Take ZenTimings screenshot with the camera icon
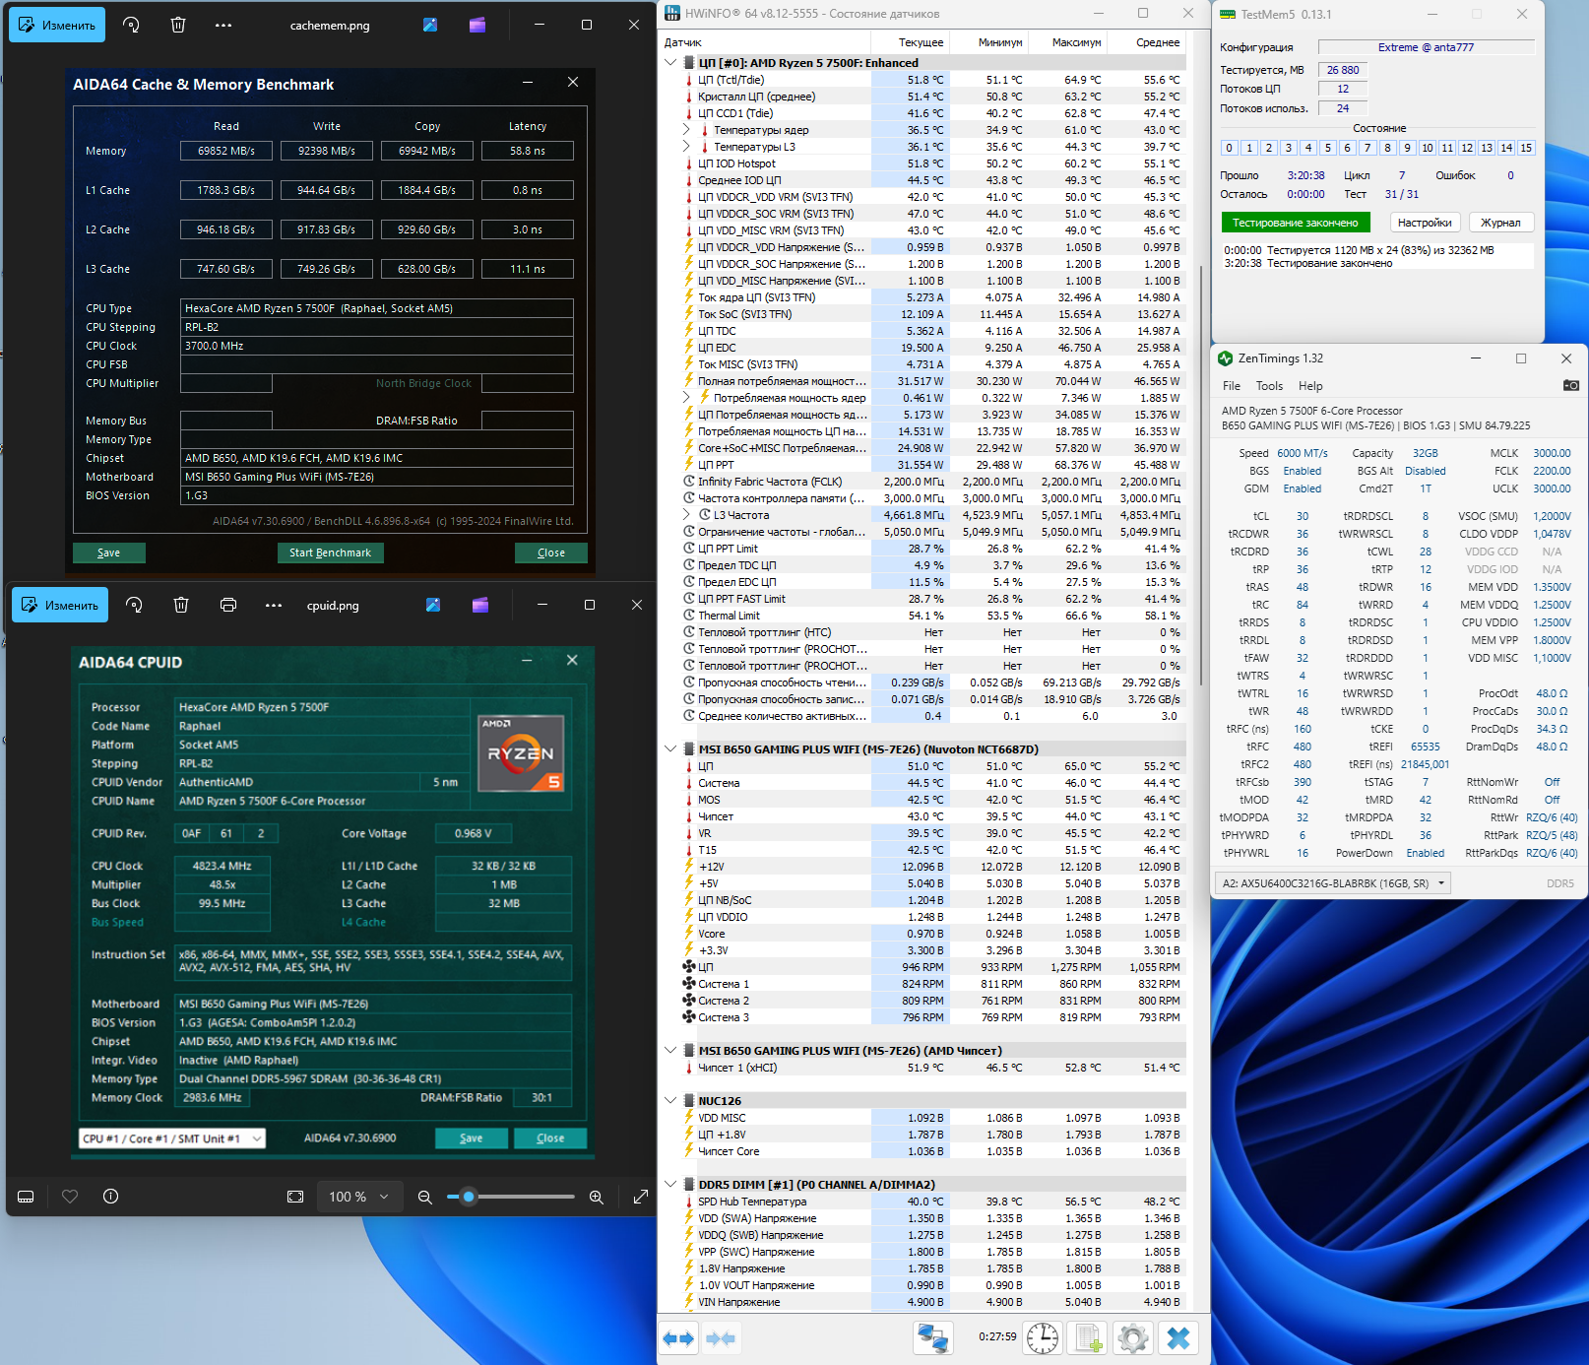Screen dimensions: 1589x1365 tap(1570, 385)
